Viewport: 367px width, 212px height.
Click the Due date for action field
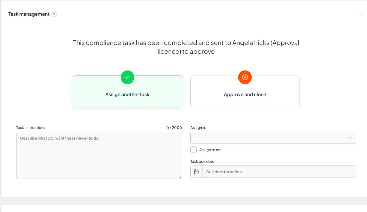tap(279, 172)
